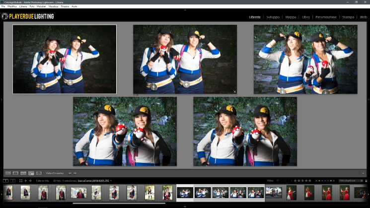This screenshot has width=370, height=208.
Task: Select first survey photo with white border
Action: [x=65, y=59]
